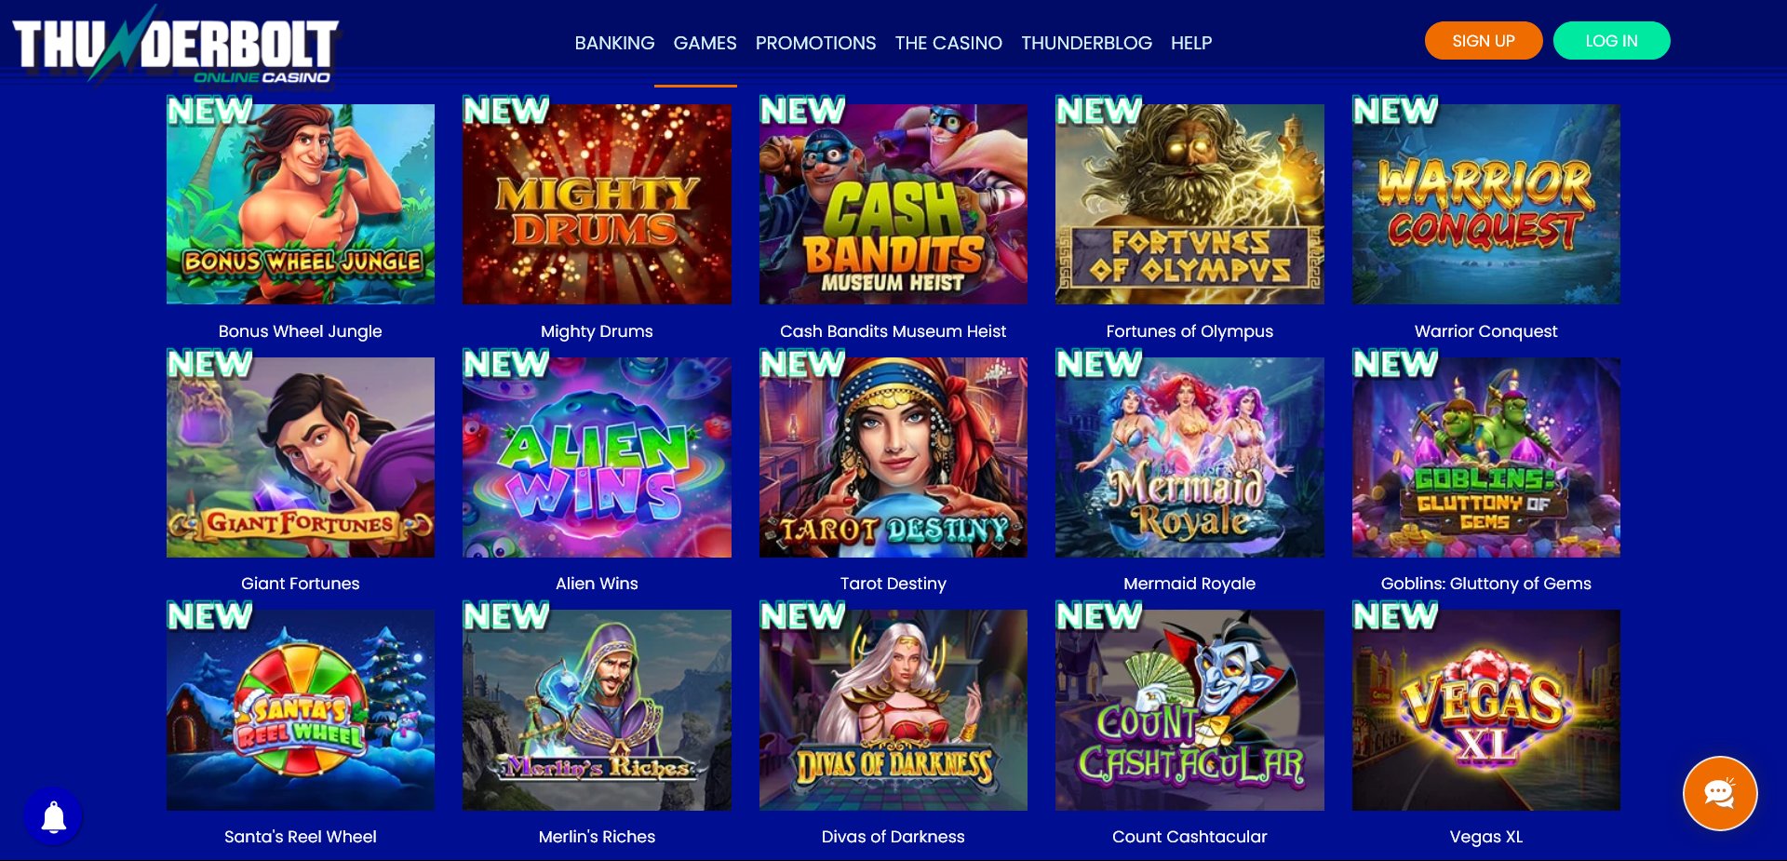Open the Vegas XL title link
The width and height of the screenshot is (1787, 861).
click(1486, 837)
